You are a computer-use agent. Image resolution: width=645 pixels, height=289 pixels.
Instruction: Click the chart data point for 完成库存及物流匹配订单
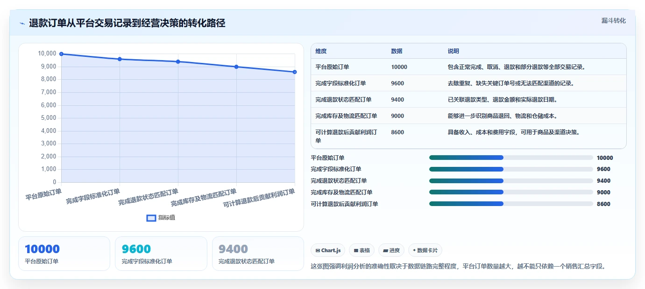click(x=236, y=67)
